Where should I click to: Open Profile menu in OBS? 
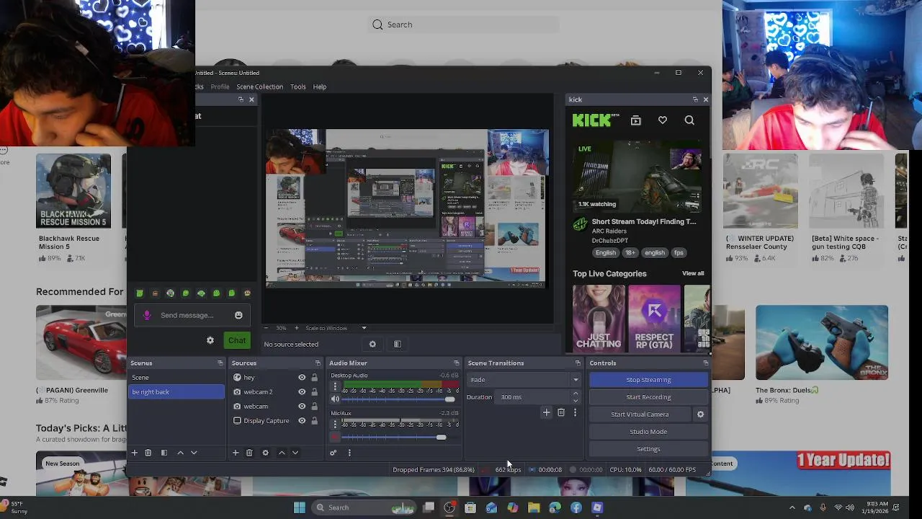click(220, 86)
